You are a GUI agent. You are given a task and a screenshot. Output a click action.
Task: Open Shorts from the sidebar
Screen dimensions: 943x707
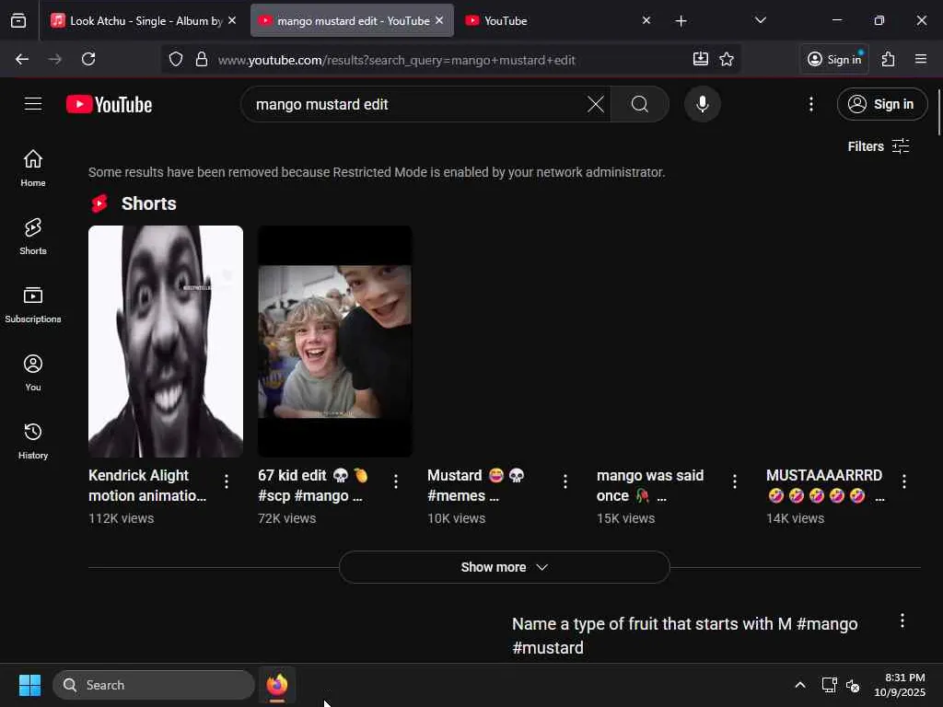(33, 237)
